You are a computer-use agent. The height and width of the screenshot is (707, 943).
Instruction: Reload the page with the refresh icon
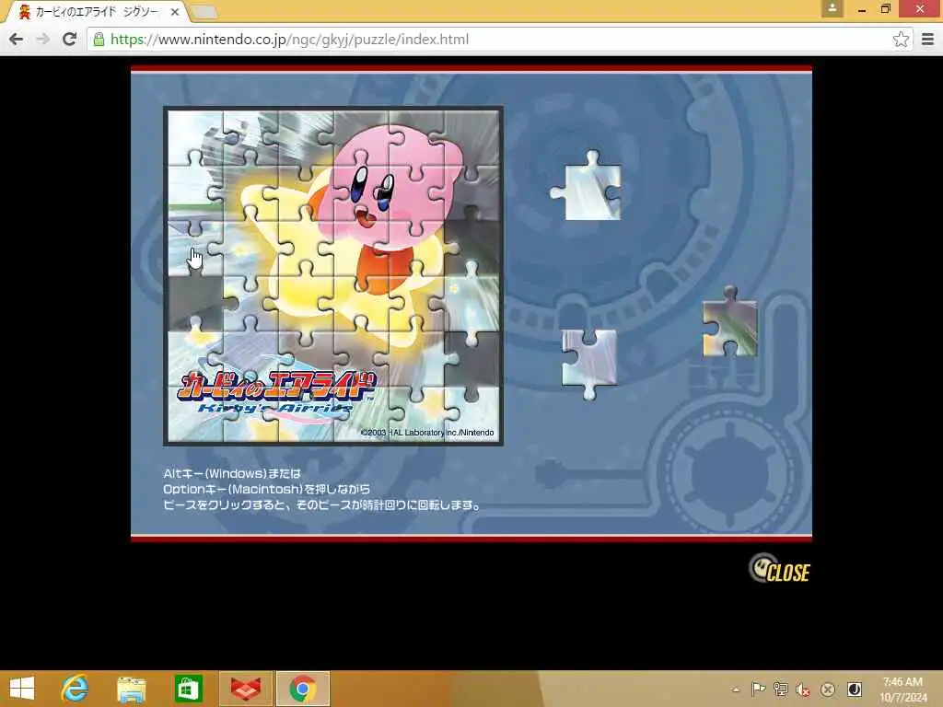(69, 39)
